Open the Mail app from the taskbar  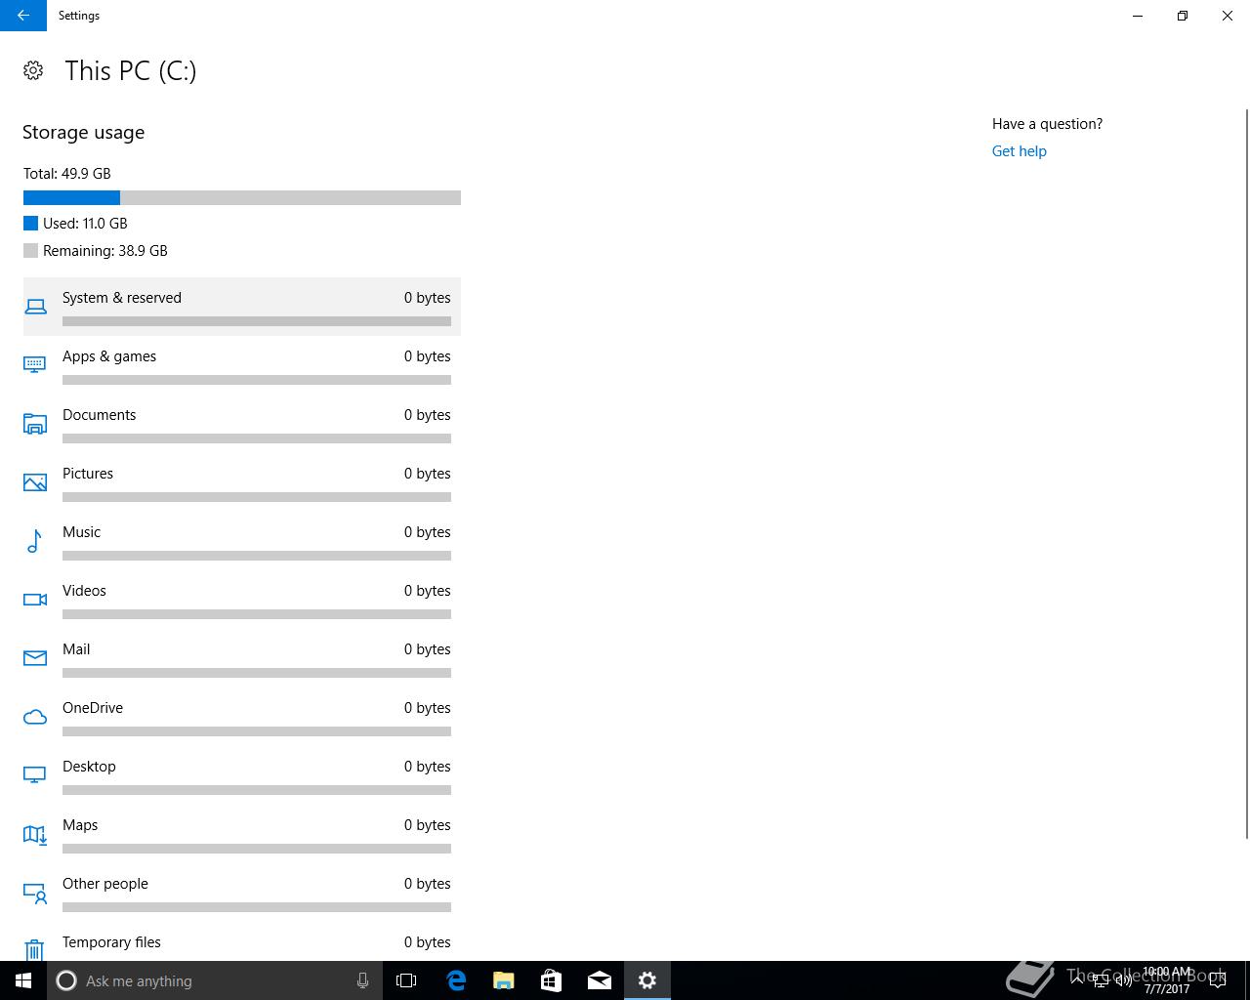coord(599,980)
